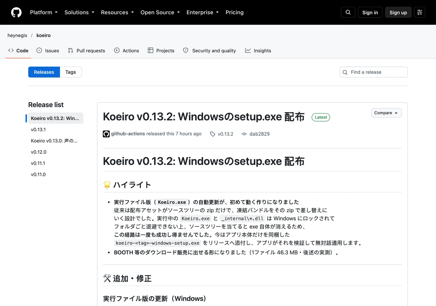Open the Compare dropdown
The image size is (436, 306).
(387, 113)
